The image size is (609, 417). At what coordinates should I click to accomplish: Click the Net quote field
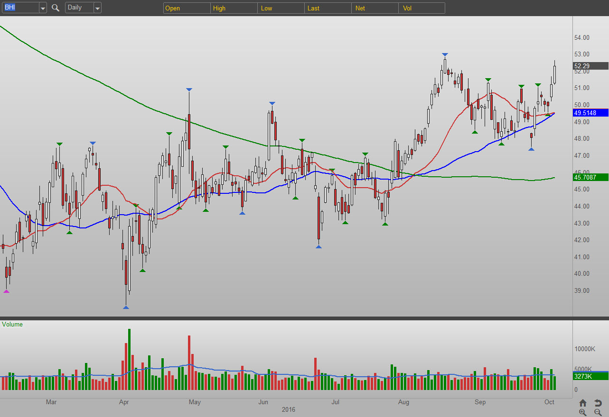(x=375, y=8)
